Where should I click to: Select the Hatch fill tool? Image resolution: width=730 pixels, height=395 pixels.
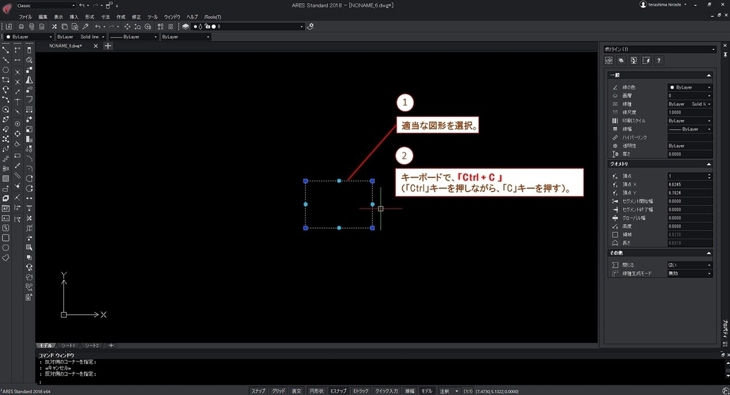pyautogui.click(x=5, y=179)
